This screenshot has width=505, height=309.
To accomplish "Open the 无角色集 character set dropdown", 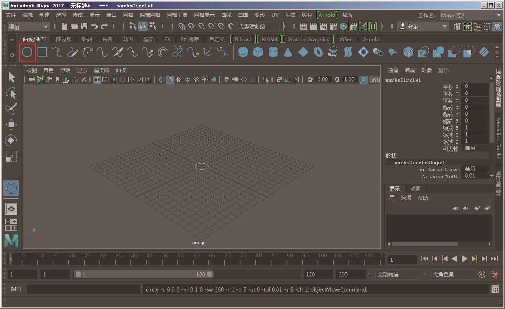I will 448,274.
